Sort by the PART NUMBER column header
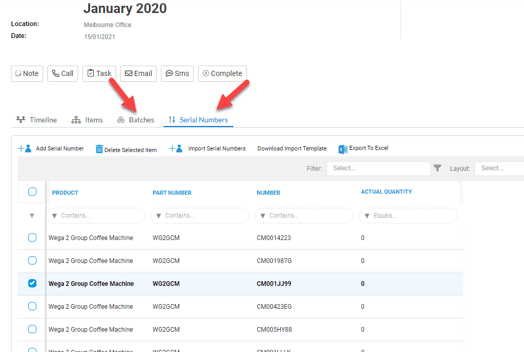Viewport: 524px width, 352px height. tap(172, 193)
